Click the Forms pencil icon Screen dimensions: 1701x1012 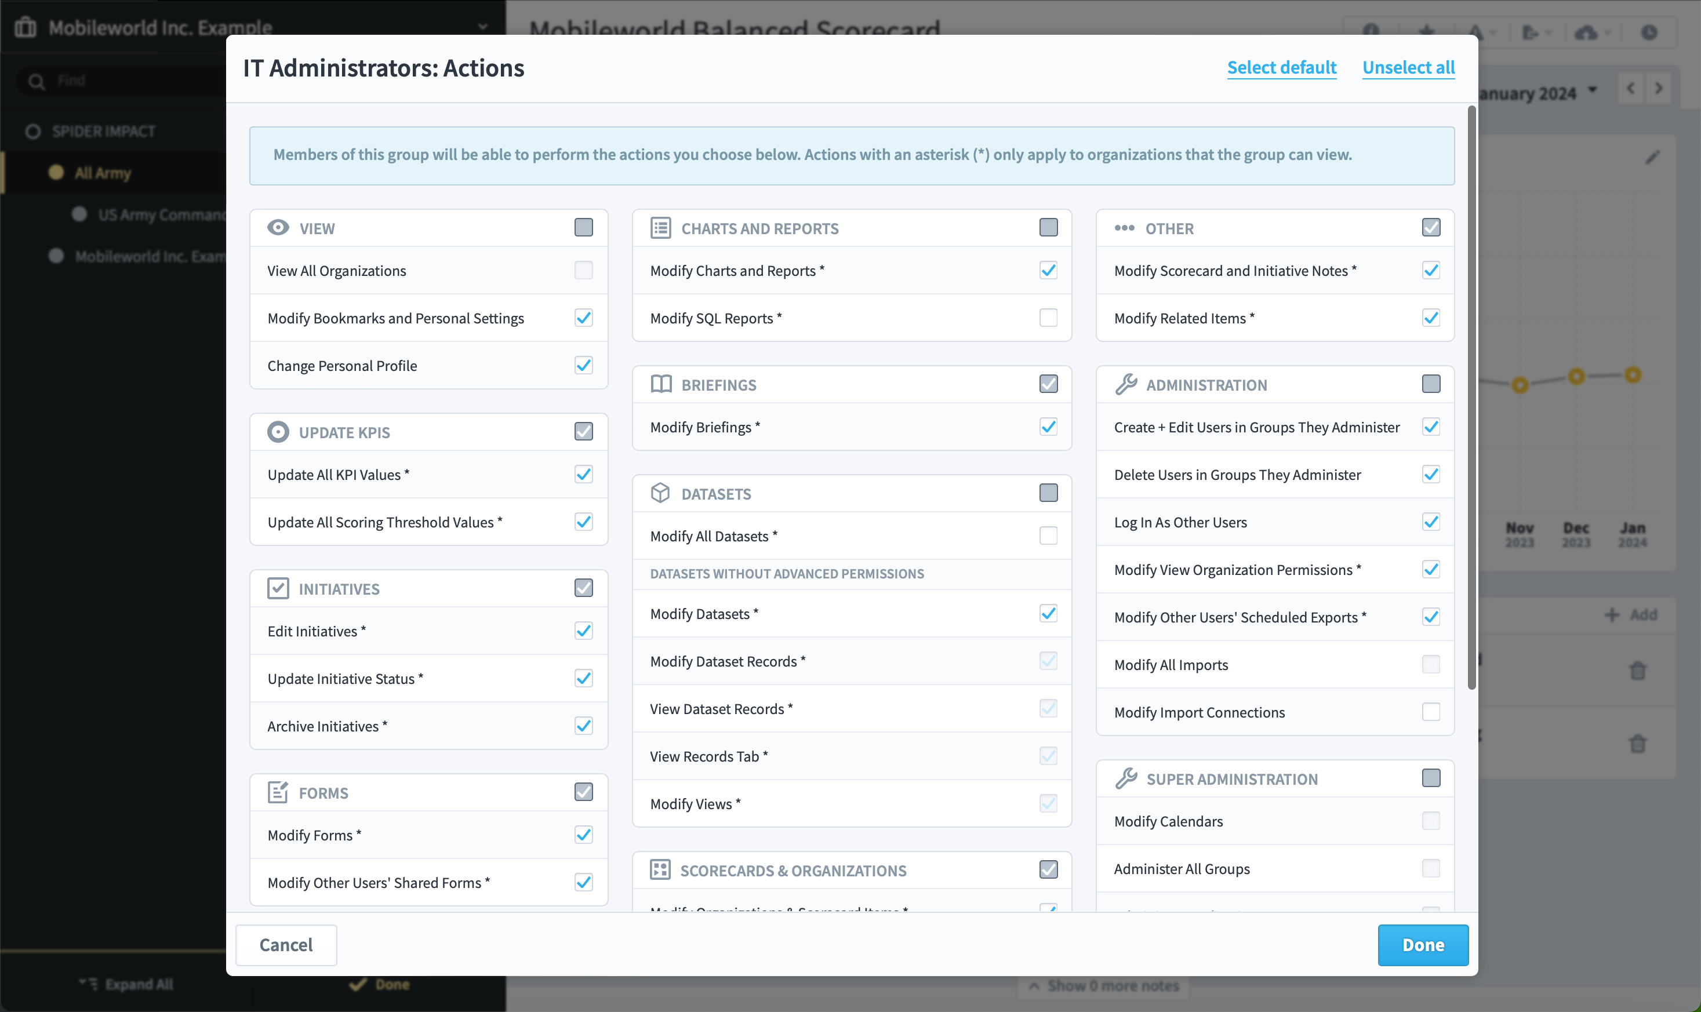pyautogui.click(x=278, y=792)
